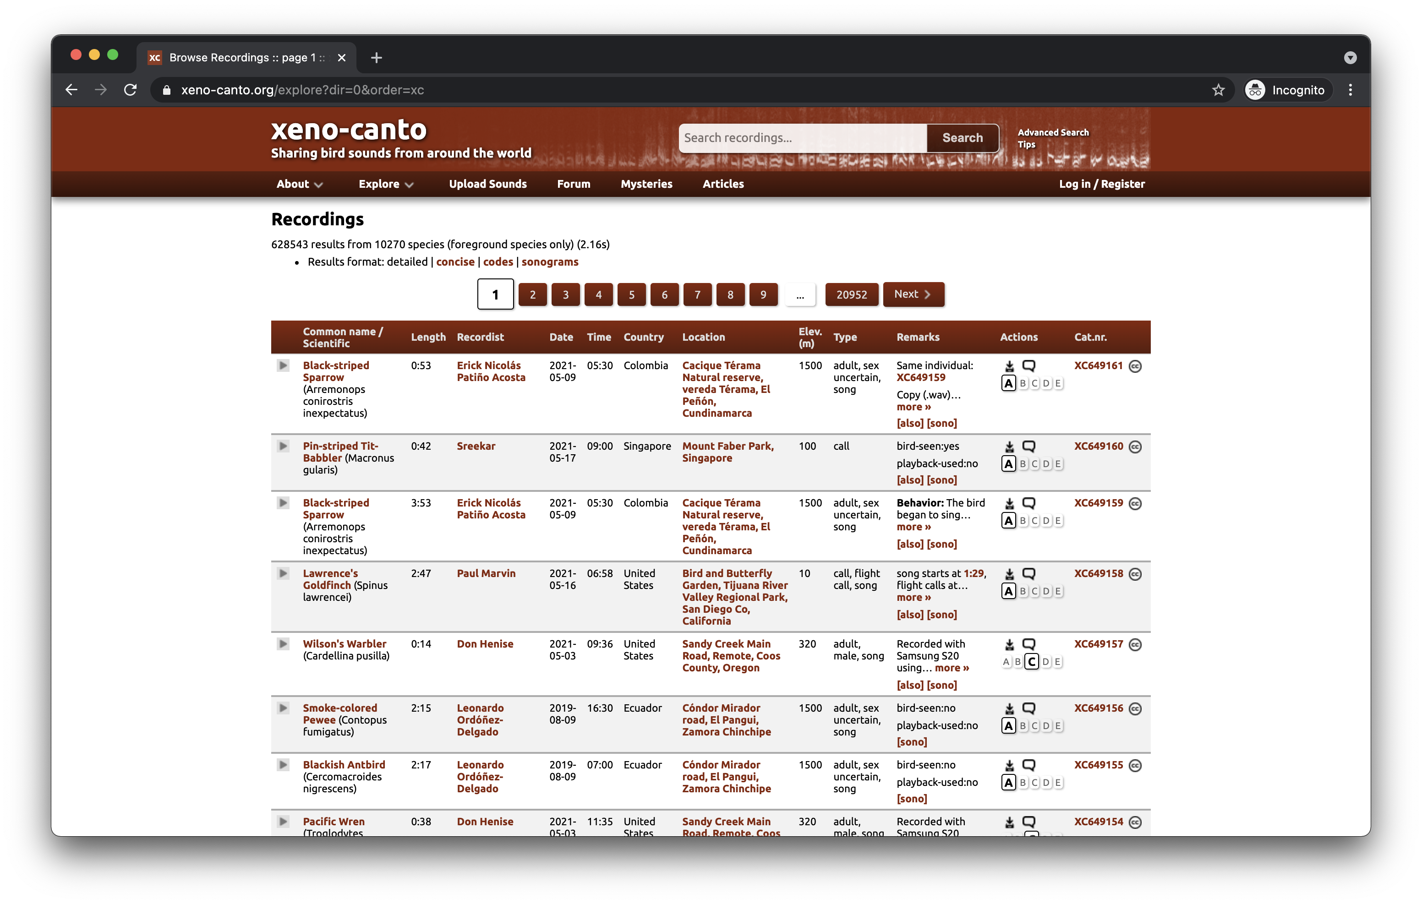
Task: Go to the Forum page
Action: tap(574, 184)
